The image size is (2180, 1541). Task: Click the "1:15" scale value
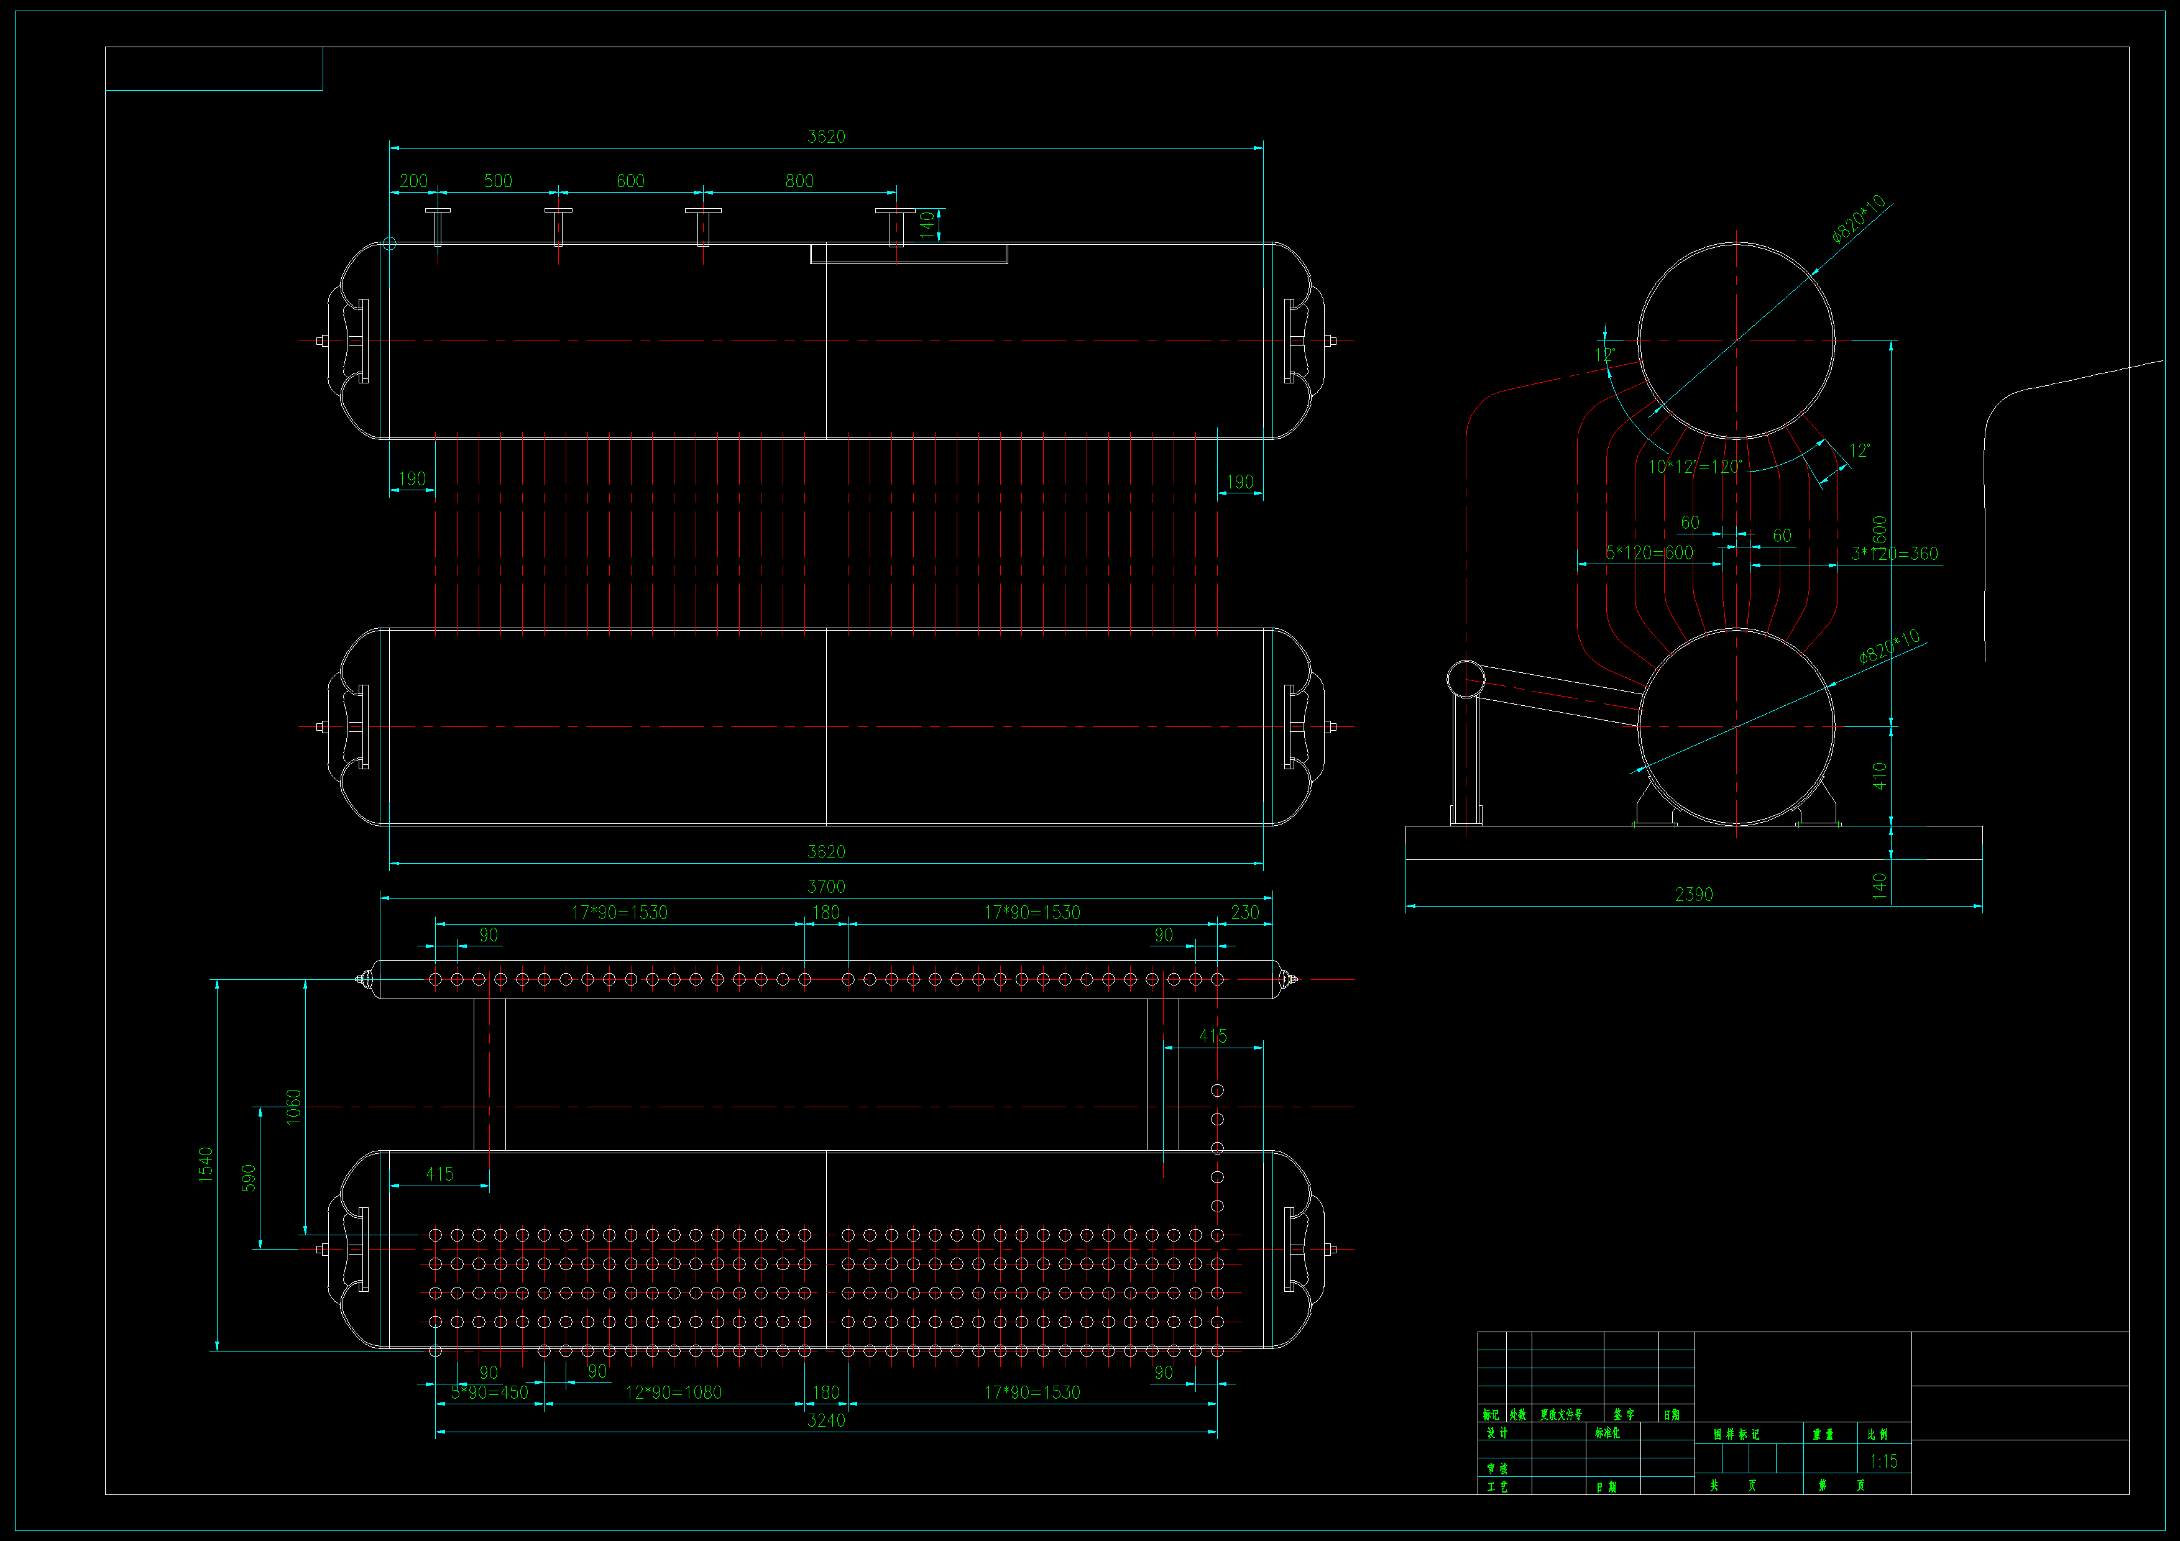(1883, 1460)
